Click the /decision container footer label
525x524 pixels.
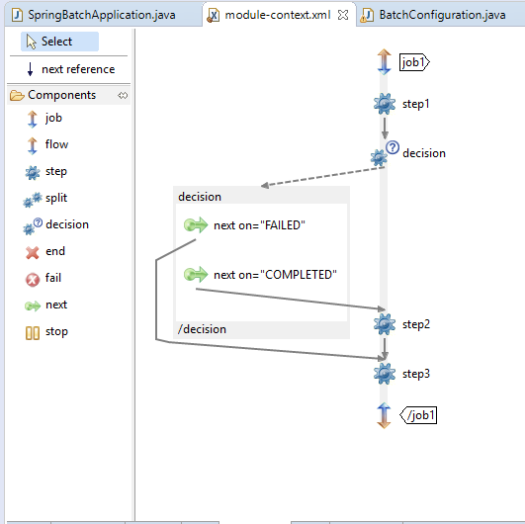[202, 329]
